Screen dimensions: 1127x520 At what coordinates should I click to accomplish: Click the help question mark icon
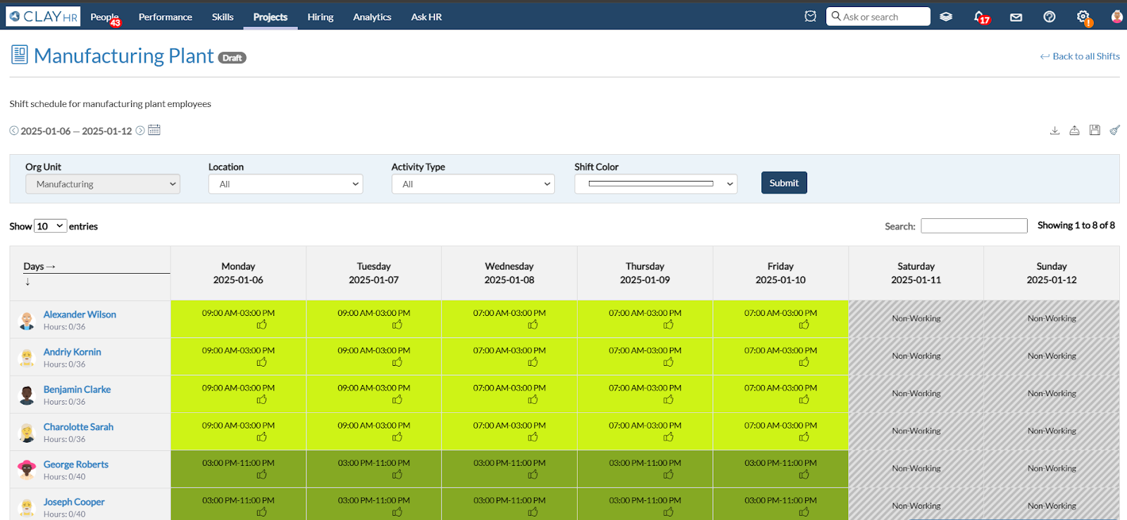[1050, 17]
